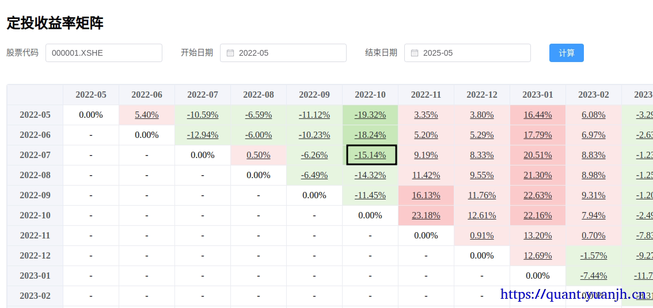653x308 pixels.
Task: Click the 0.91% return link
Action: 482,236
